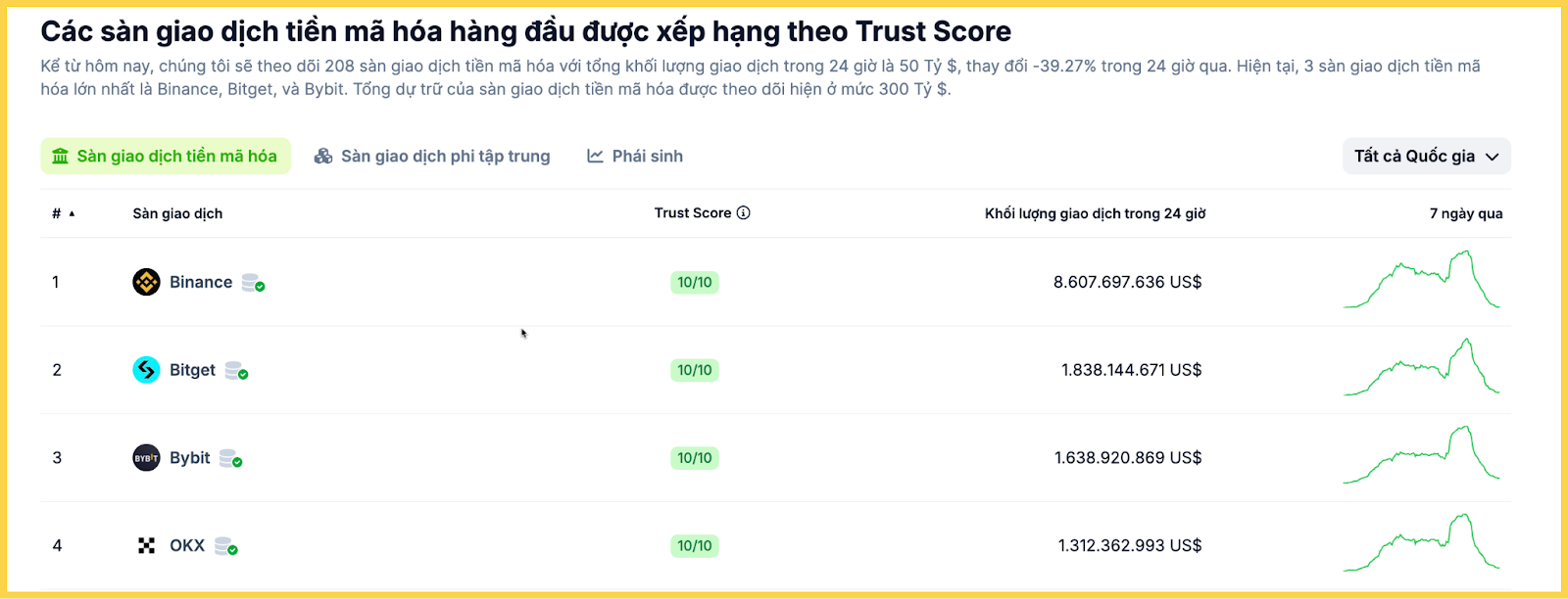Click the 10/10 Trust Score badge for Bybit

[695, 457]
